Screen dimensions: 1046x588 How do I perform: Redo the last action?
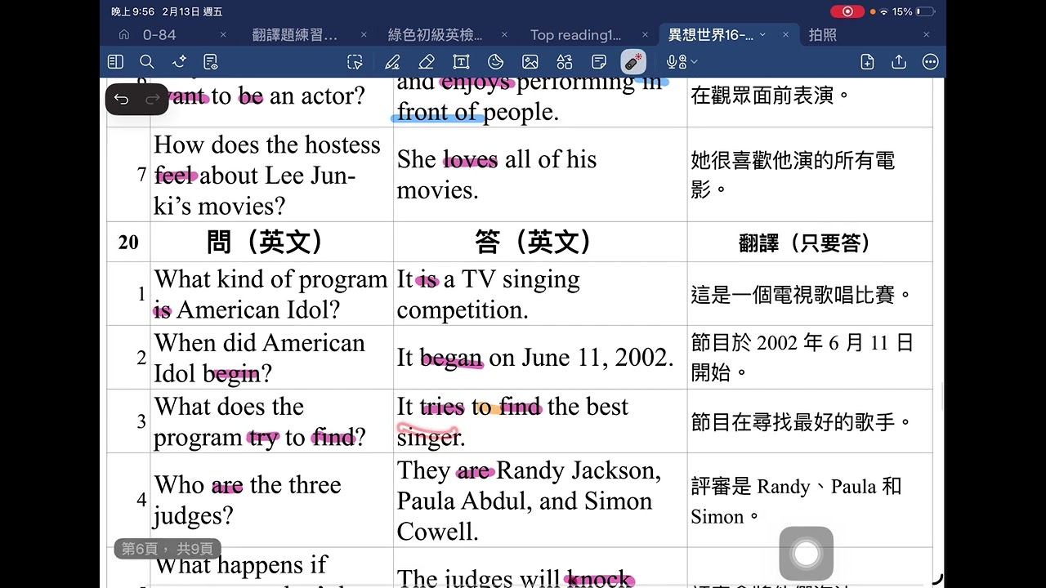(152, 100)
